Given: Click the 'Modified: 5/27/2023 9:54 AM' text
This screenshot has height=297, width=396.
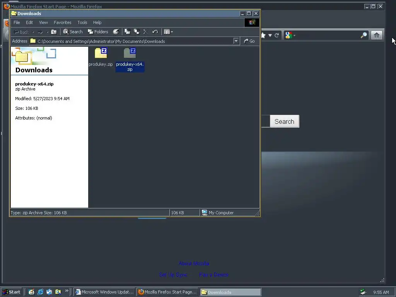Looking at the screenshot, I should 42,99.
